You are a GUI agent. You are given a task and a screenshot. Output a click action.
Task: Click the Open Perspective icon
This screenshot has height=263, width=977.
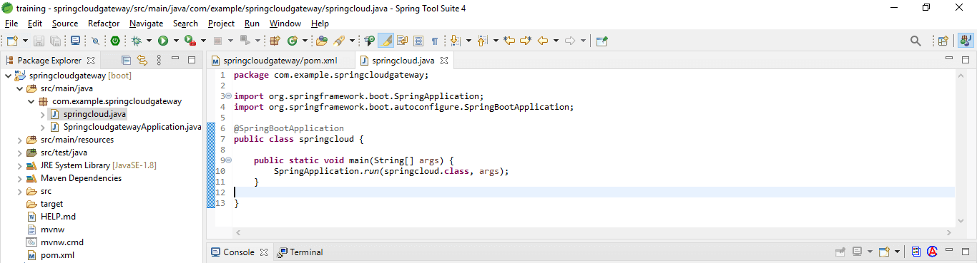[x=943, y=41]
